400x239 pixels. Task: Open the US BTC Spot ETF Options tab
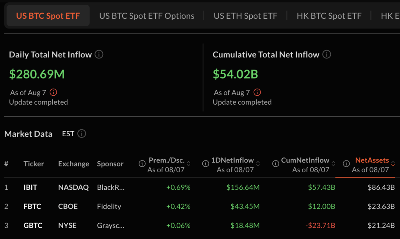(147, 16)
